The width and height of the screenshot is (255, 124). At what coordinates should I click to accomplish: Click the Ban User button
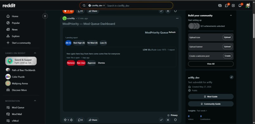pyautogui.click(x=81, y=63)
